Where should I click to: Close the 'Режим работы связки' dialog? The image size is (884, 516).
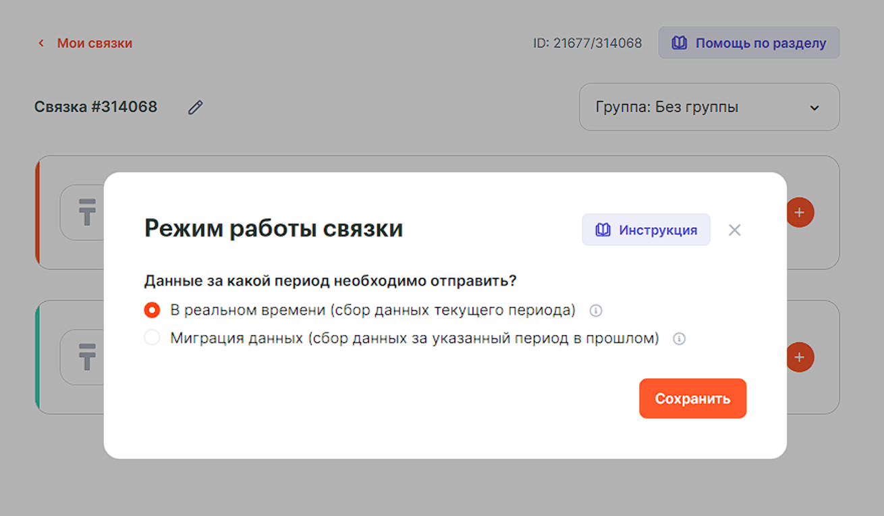(735, 230)
